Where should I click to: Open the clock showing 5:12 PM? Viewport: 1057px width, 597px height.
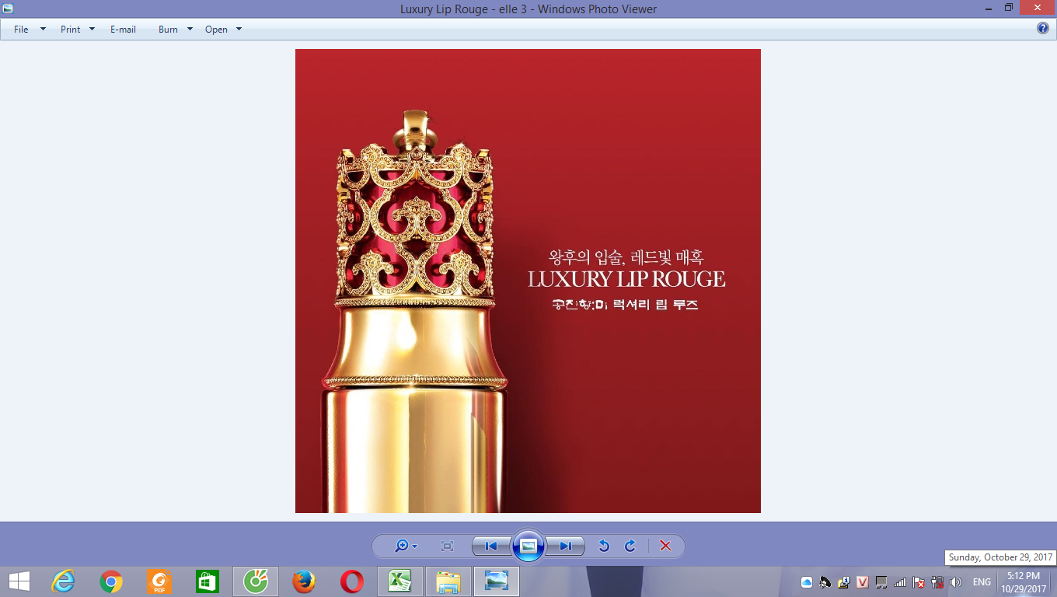click(1024, 582)
